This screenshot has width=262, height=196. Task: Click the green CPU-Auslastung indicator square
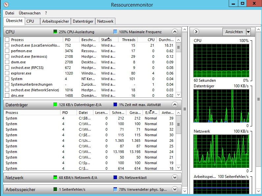tap(55, 32)
